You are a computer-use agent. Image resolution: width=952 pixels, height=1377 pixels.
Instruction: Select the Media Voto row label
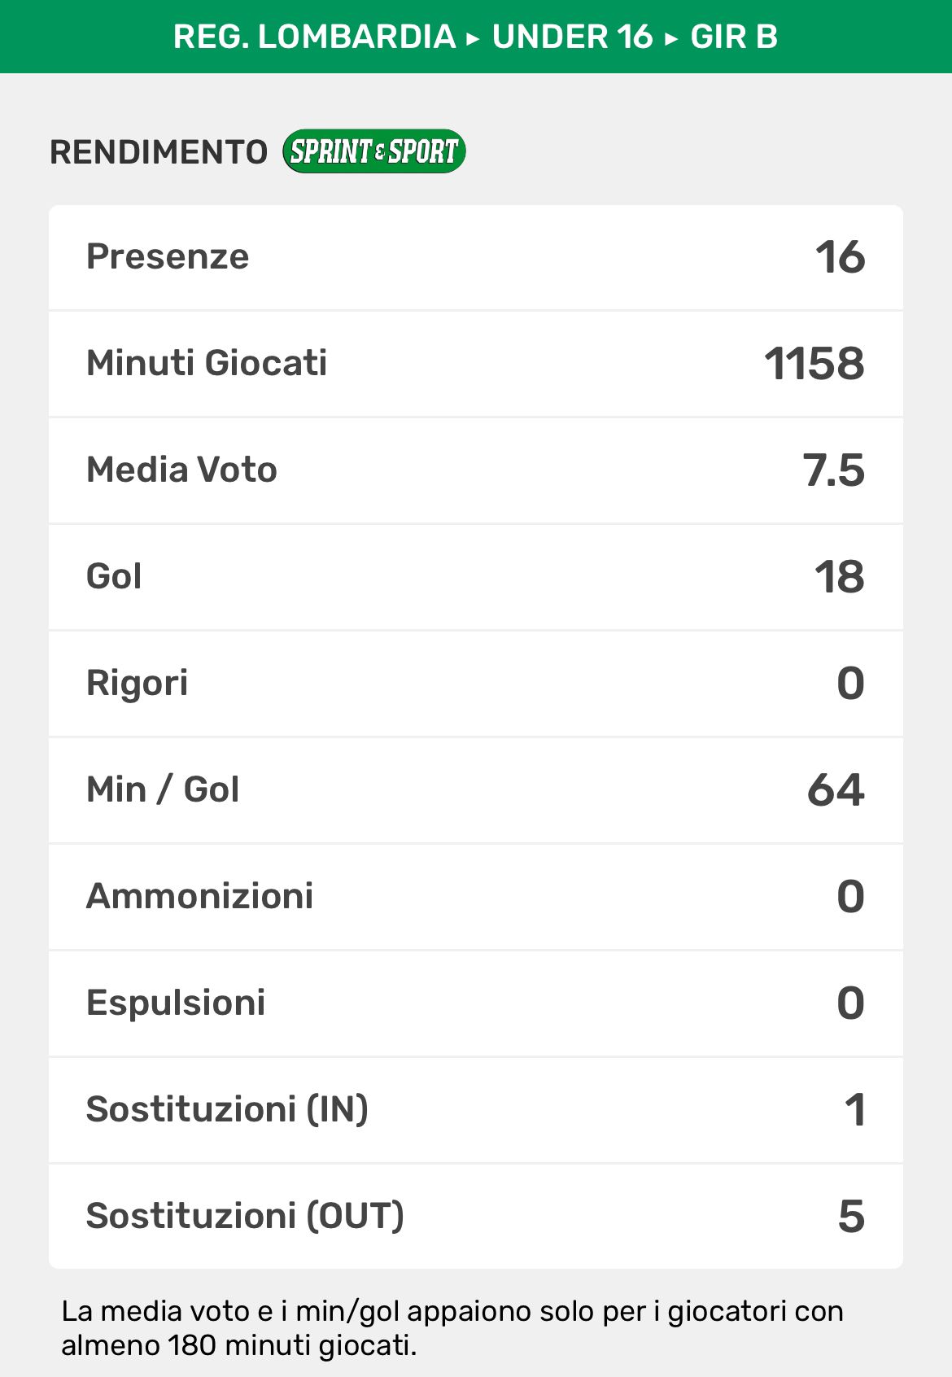pyautogui.click(x=181, y=470)
